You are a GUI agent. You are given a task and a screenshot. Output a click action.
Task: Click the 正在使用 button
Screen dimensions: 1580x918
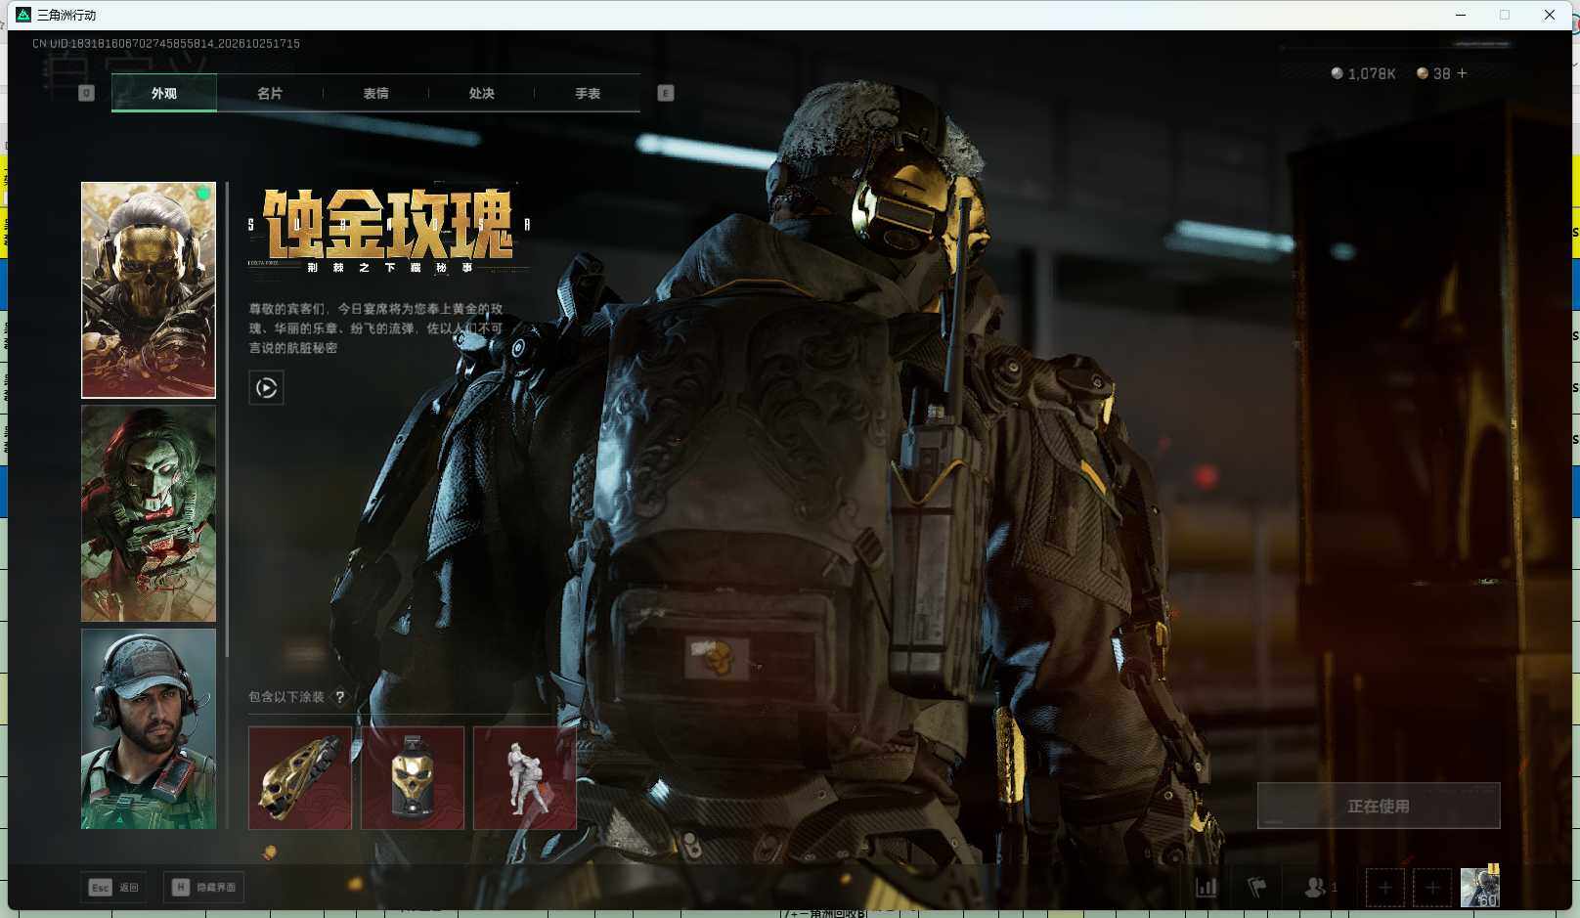pos(1379,806)
